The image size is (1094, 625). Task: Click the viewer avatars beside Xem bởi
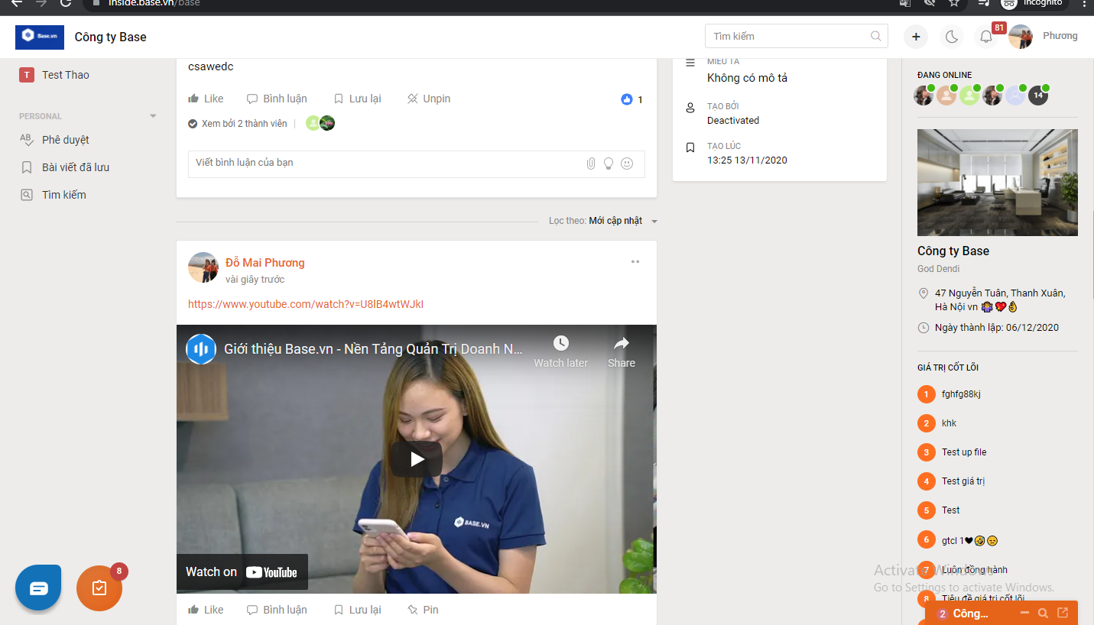[320, 124]
